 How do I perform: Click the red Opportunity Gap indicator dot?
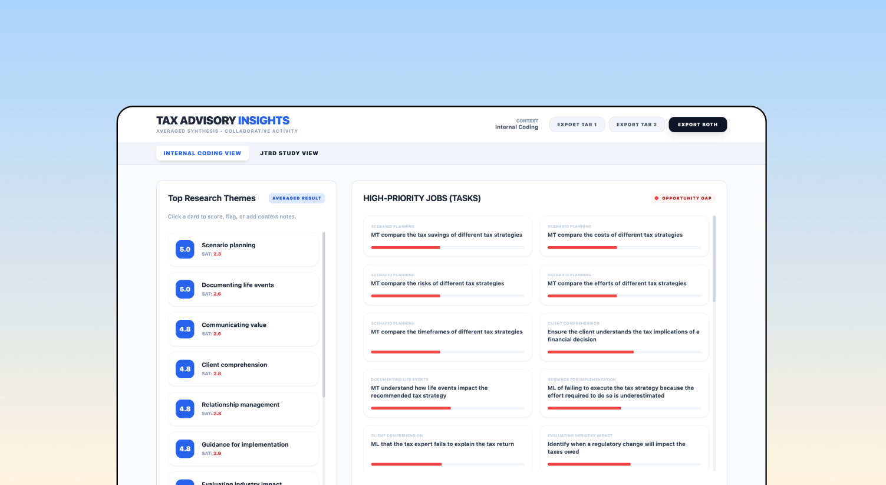point(656,198)
